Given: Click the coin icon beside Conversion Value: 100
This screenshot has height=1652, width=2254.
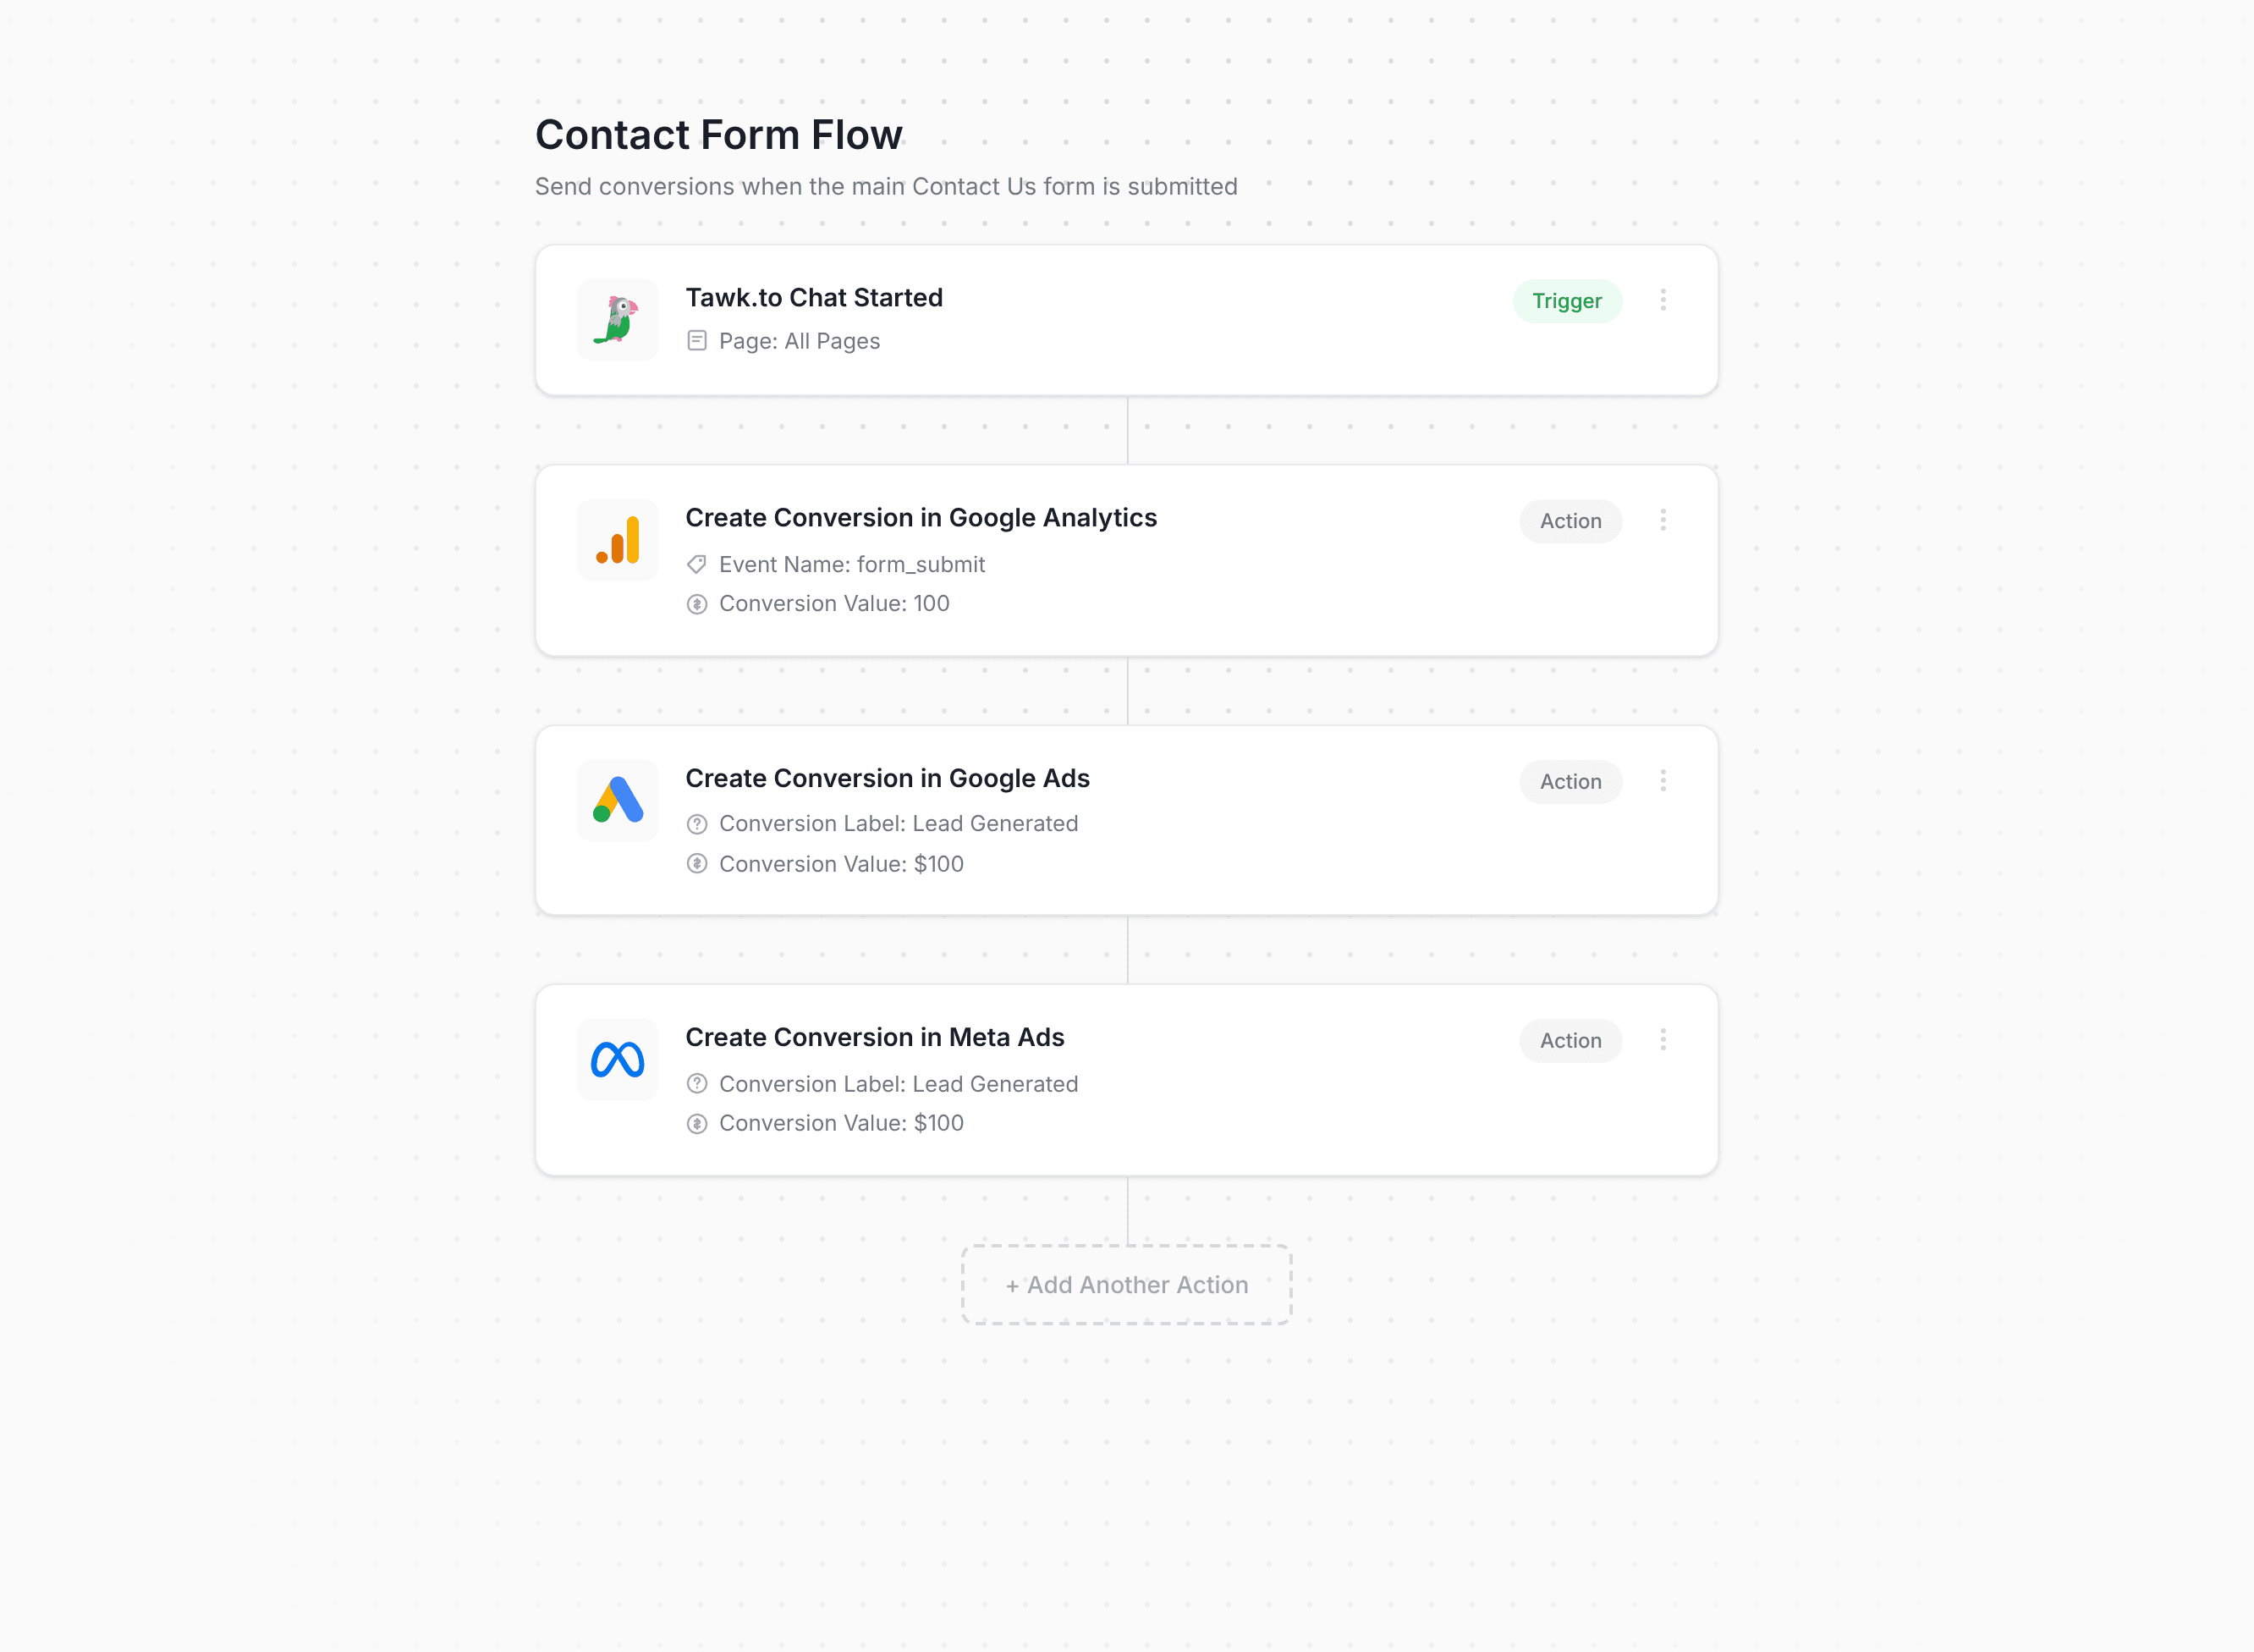Looking at the screenshot, I should [x=698, y=603].
